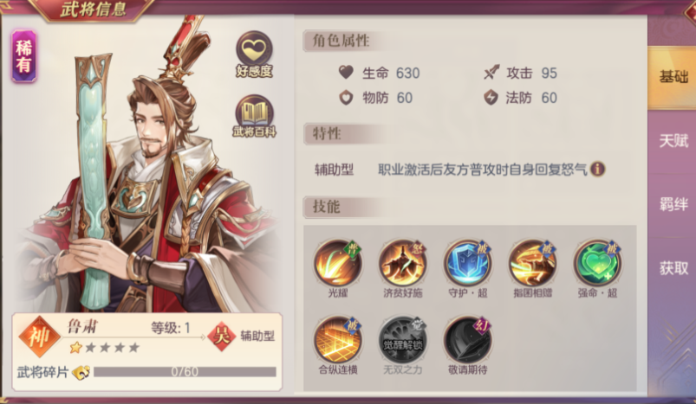Open the 羁绊 tab
This screenshot has width=696, height=404.
pyautogui.click(x=673, y=204)
